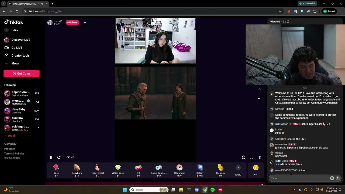The height and width of the screenshot is (194, 345).
Task: Send a Doughnut gift
Action: pos(179,170)
